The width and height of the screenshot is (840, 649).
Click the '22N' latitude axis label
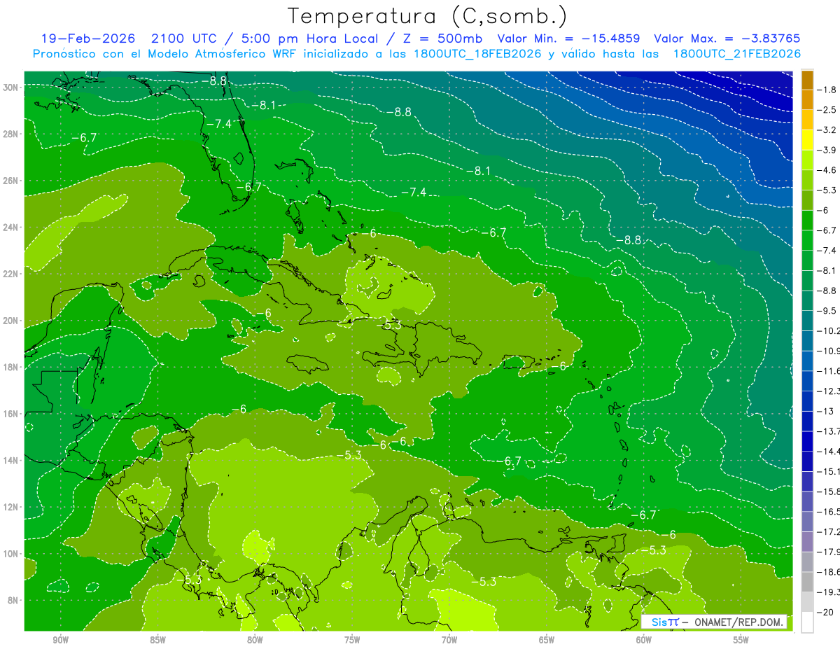pyautogui.click(x=10, y=274)
